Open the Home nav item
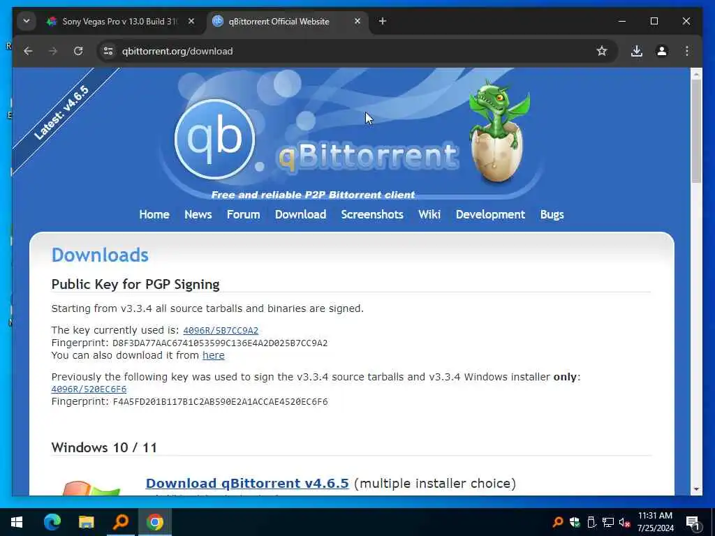Viewport: 715px width, 536px height. (x=154, y=214)
